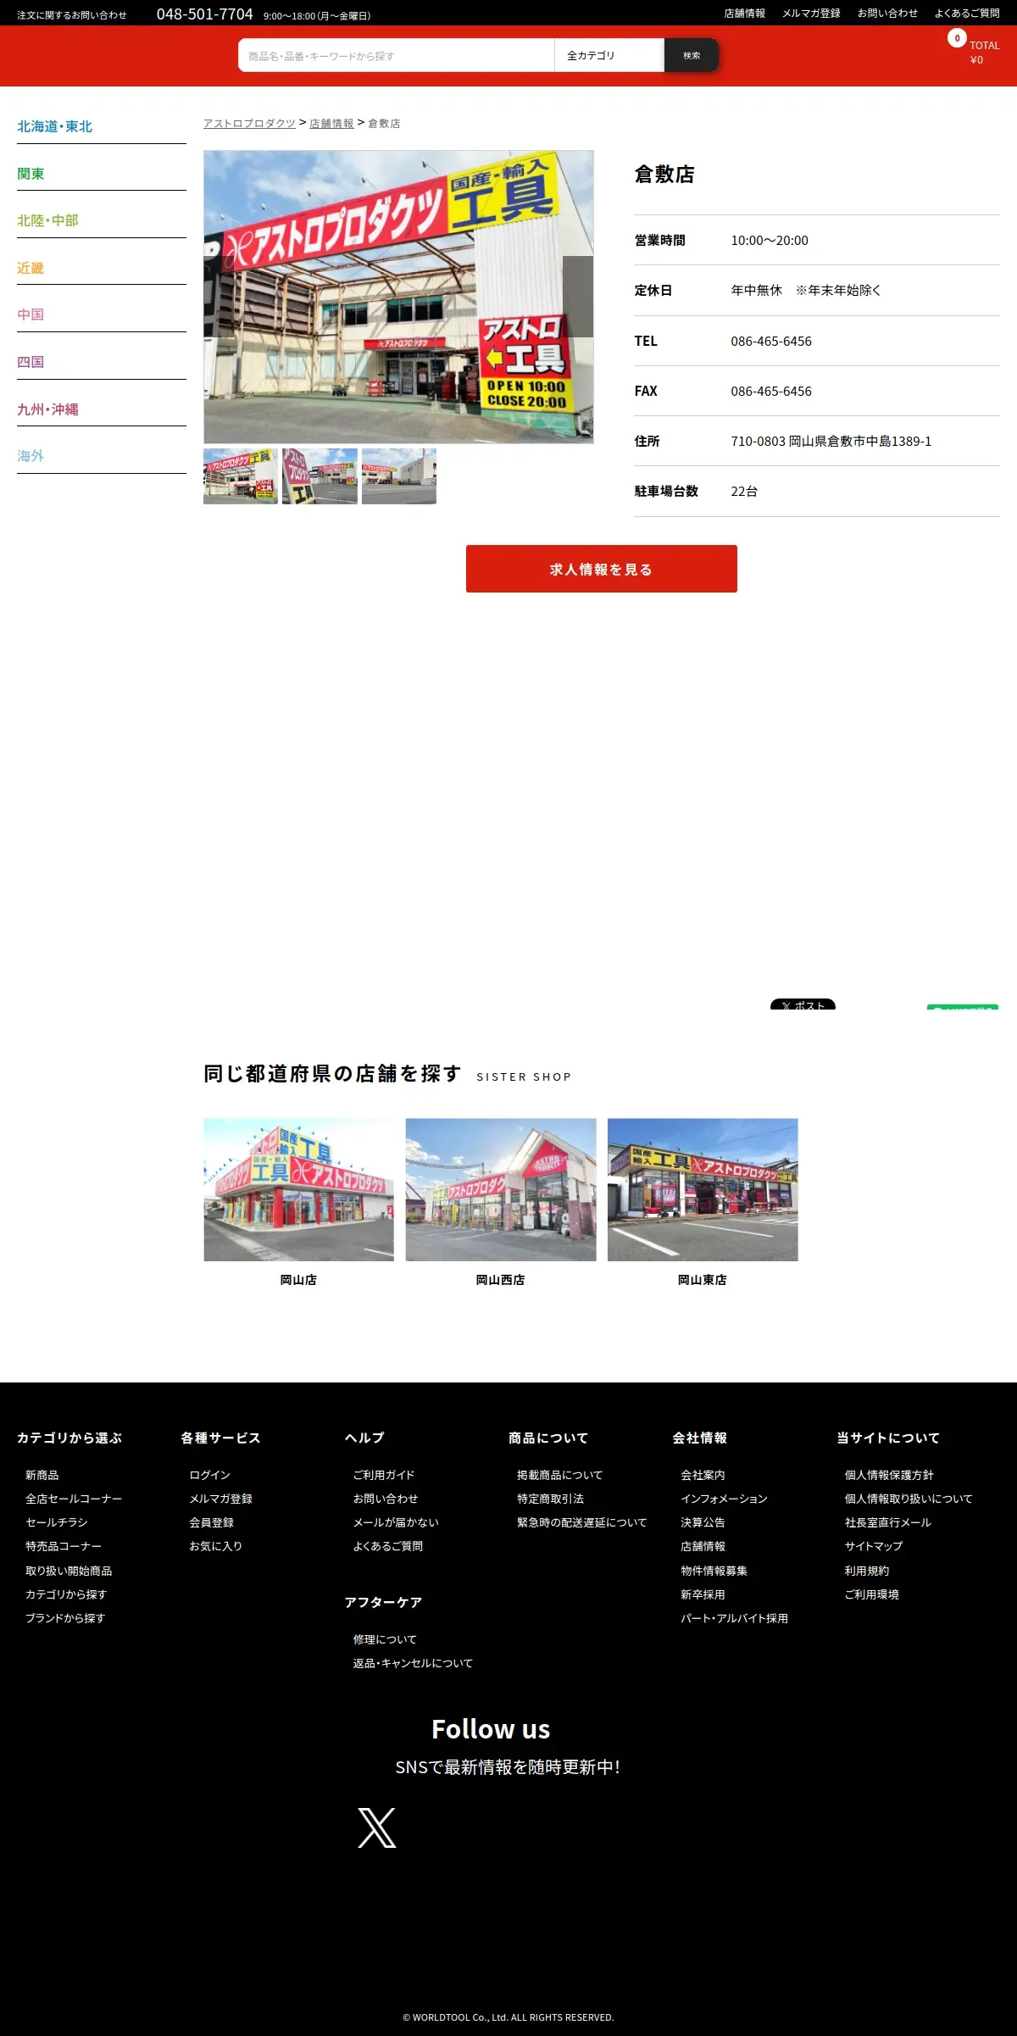Viewport: 1017px width, 2036px height.
Task: Open ブランドから探す in the footer
Action: click(65, 1618)
